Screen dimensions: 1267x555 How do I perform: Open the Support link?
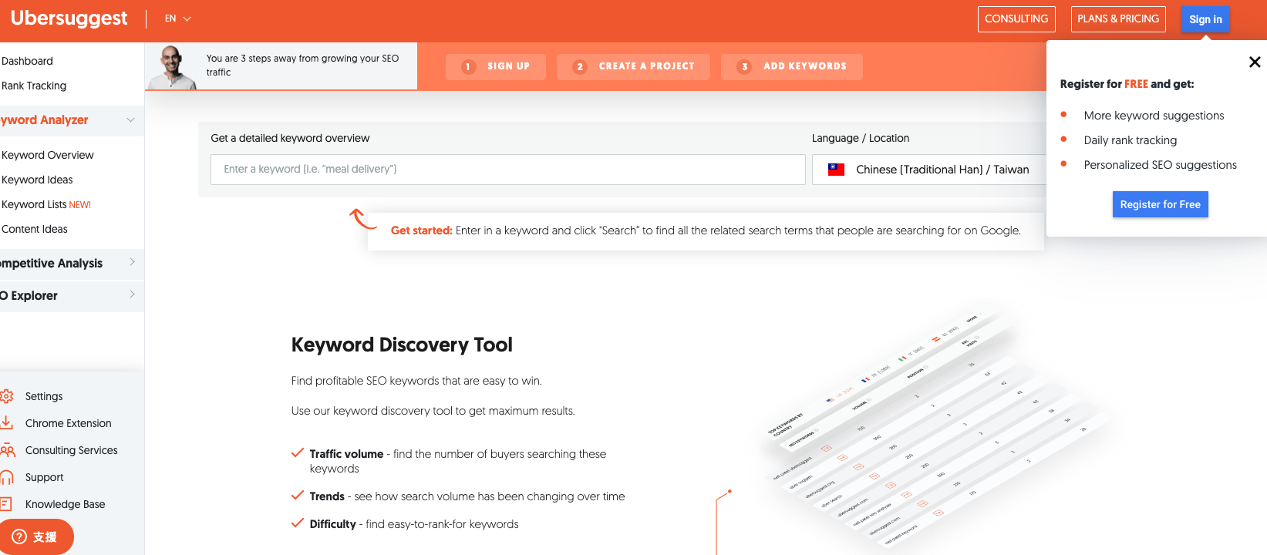[45, 477]
